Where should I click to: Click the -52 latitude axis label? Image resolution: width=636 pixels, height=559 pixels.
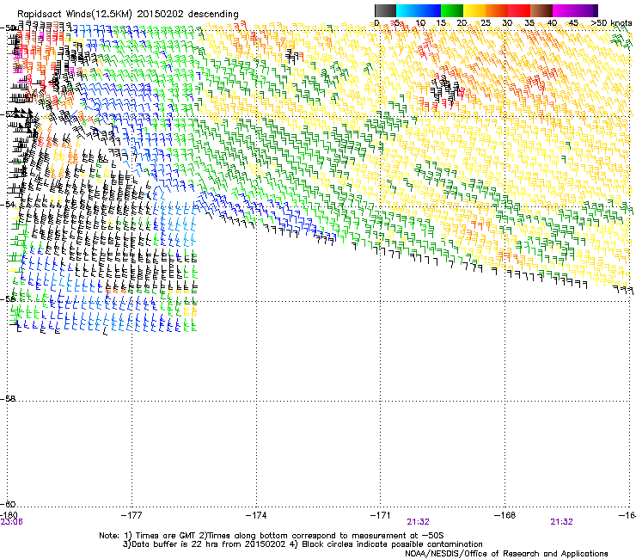tap(8, 114)
